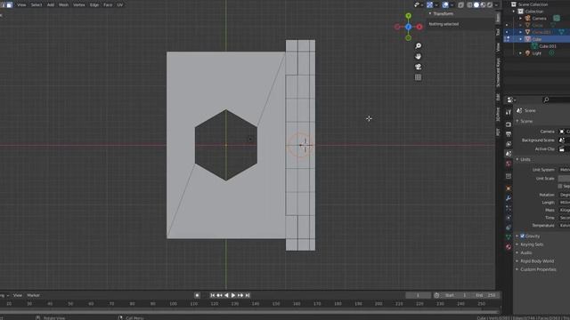Expand the Audio panel

pyautogui.click(x=517, y=252)
